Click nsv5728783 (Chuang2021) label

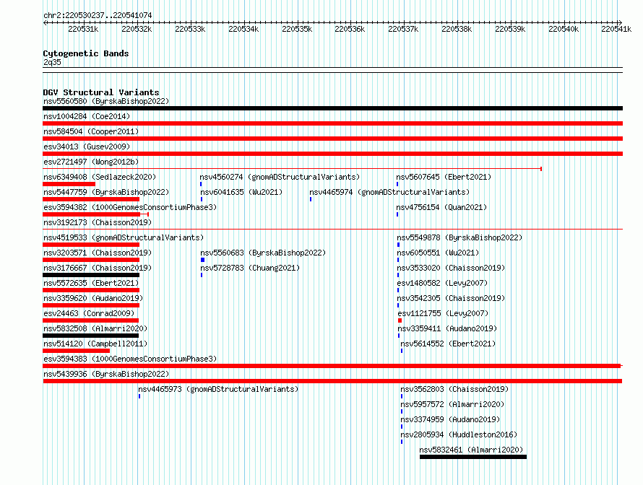[x=250, y=268]
